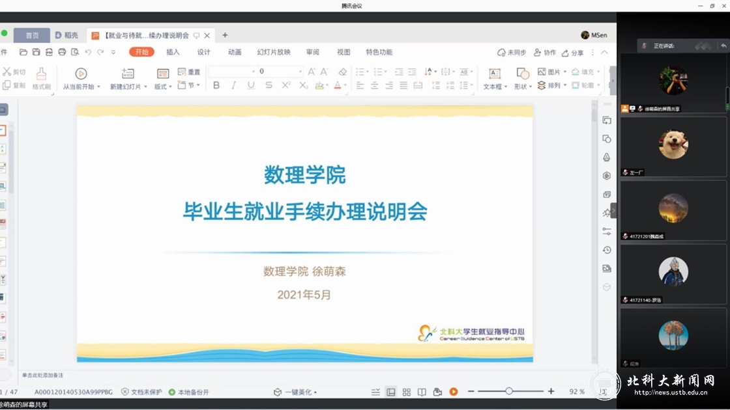Screen dimensions: 730x410
Task: Click the save icon in quick access bar
Action: 36,52
